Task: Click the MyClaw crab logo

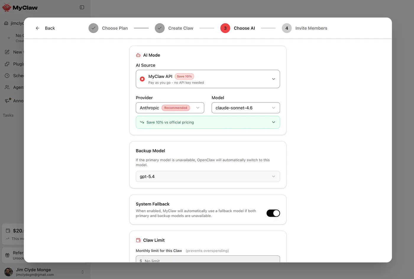Action: [7, 7]
